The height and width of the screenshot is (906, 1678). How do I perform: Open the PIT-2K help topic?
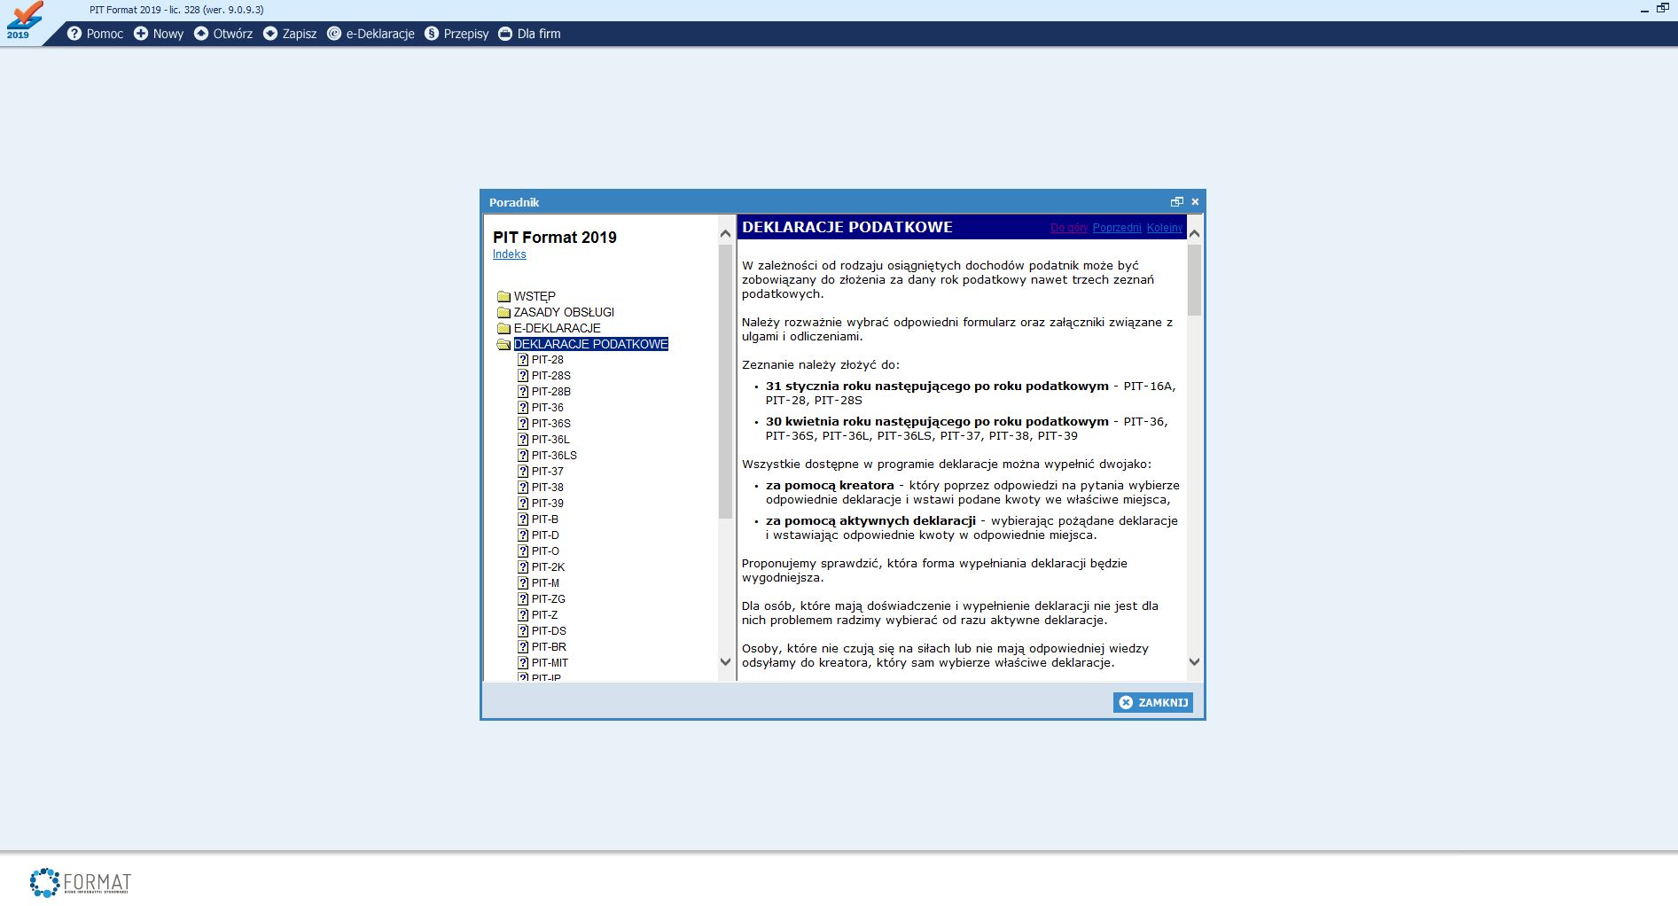548,567
